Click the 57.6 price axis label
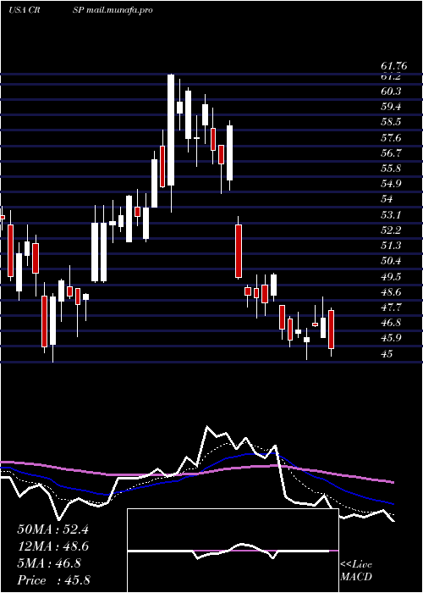This screenshot has width=423, height=593. [x=391, y=138]
